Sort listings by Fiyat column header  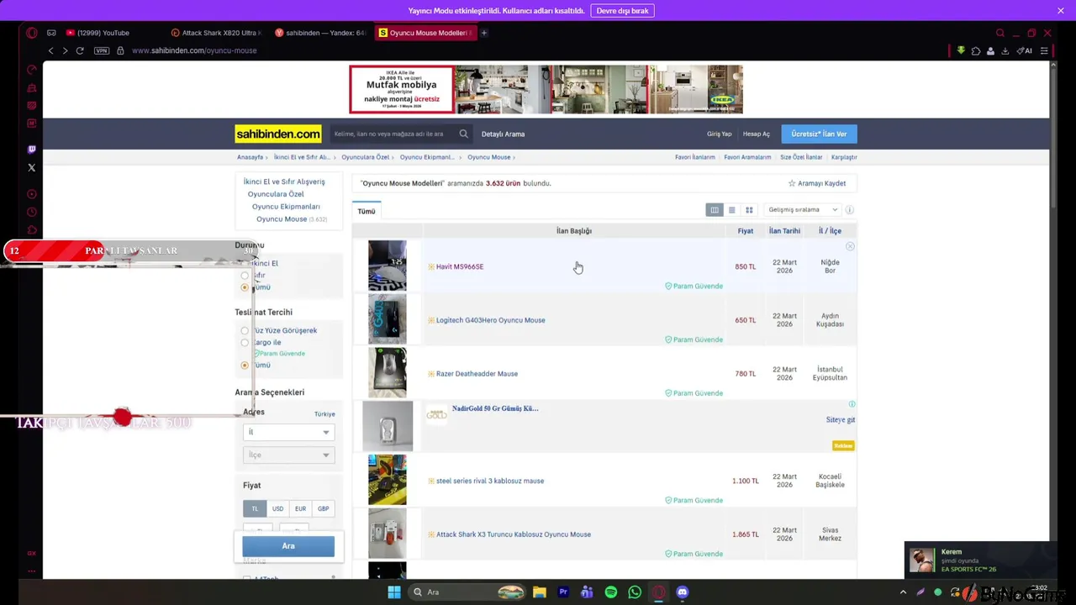tap(746, 231)
